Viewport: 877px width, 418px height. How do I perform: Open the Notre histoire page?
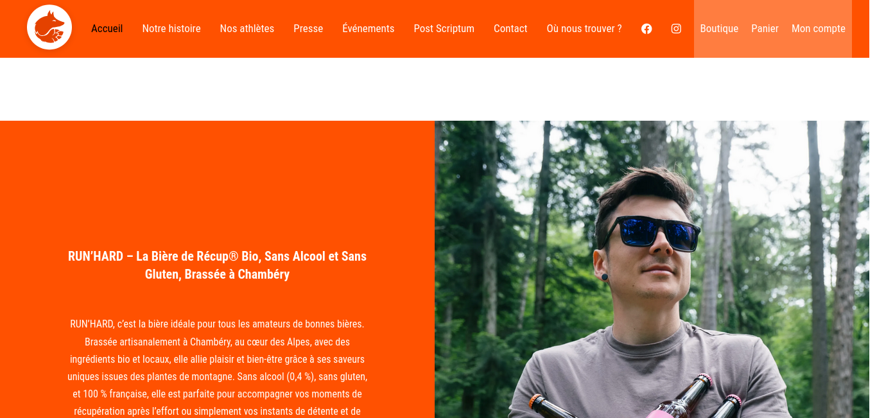(171, 29)
